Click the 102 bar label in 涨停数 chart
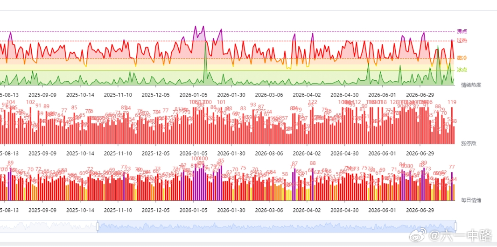Image resolution: width=497 pixels, height=247 pixels. [31, 102]
